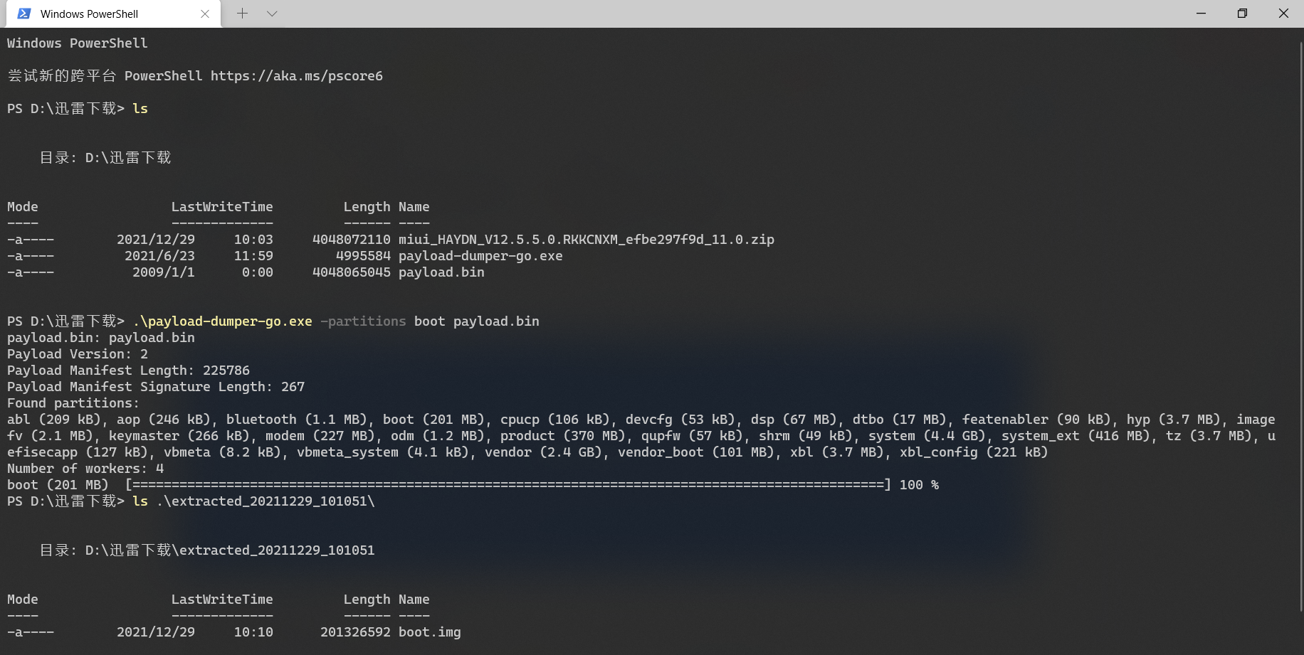Image resolution: width=1304 pixels, height=655 pixels.
Task: Restore down the terminal window
Action: 1242,14
